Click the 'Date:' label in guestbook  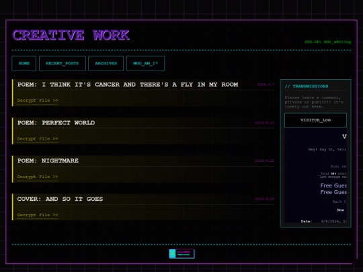click(x=307, y=222)
